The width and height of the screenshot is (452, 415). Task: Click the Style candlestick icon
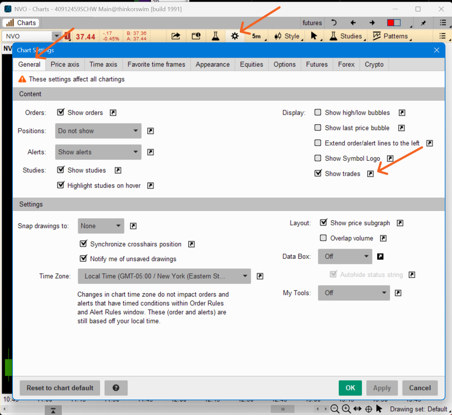tap(278, 36)
